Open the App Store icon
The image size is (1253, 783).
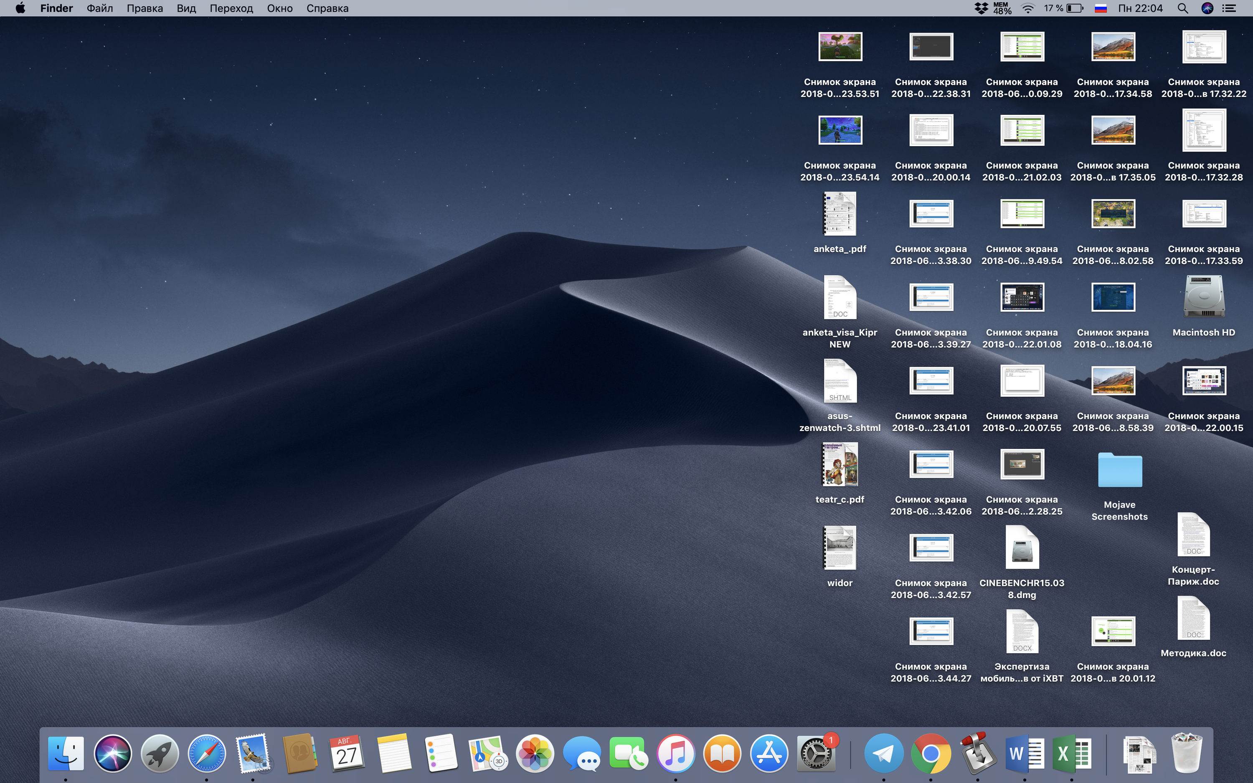[769, 753]
